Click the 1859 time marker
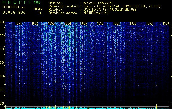This screenshot has width=172, height=109. 149,23
